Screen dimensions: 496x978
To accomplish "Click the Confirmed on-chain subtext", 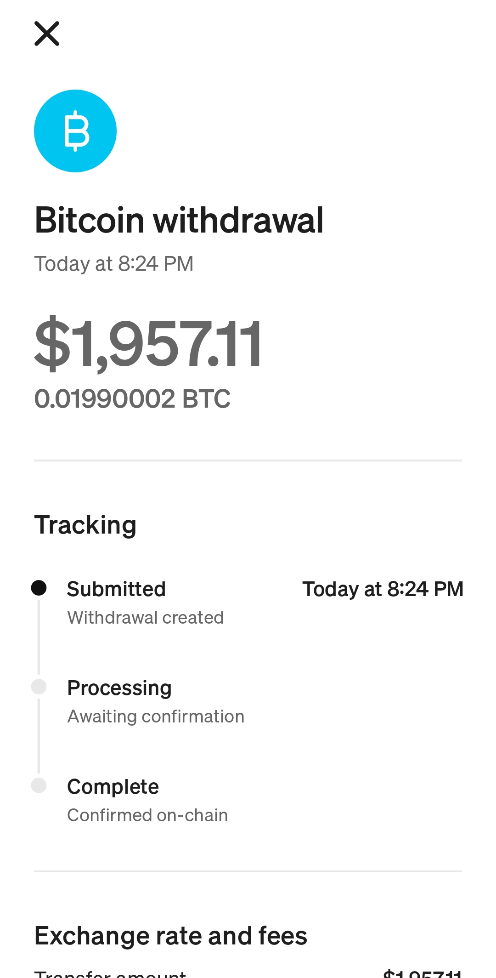I will click(x=147, y=815).
